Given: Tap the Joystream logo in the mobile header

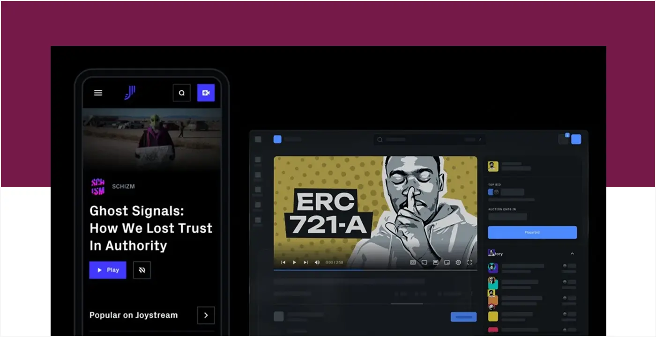Looking at the screenshot, I should click(130, 93).
